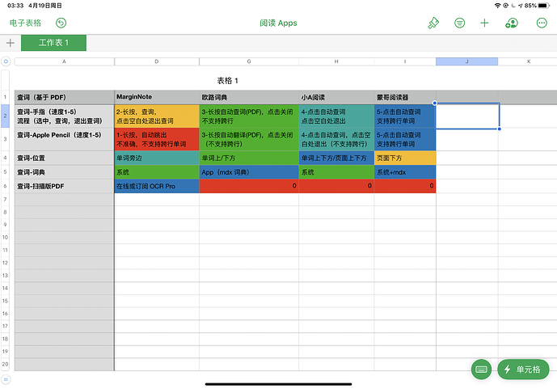Select the 查词-手指 row label cell
557x389 pixels.
65,116
